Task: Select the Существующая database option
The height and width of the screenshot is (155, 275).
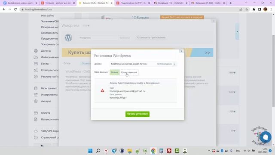Action: [x=129, y=72]
